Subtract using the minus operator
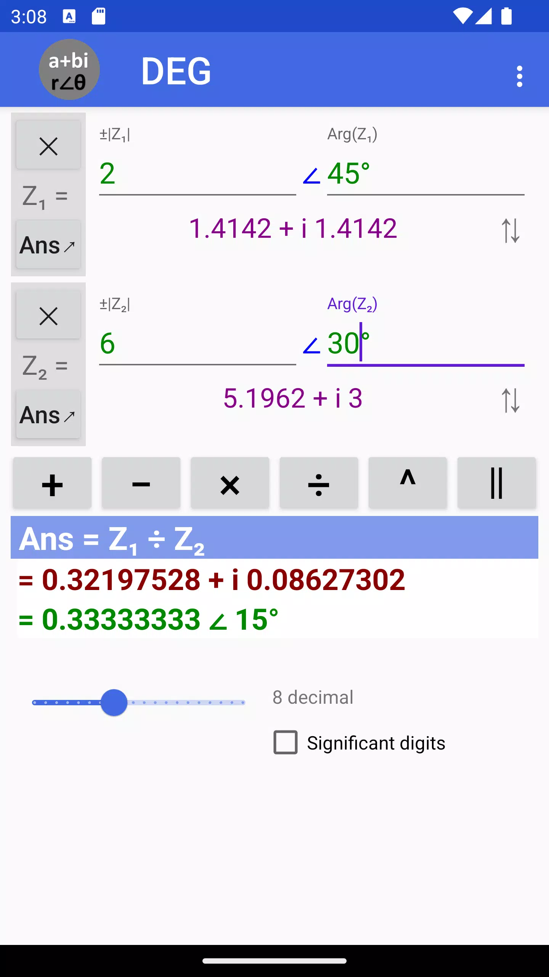 pos(141,484)
